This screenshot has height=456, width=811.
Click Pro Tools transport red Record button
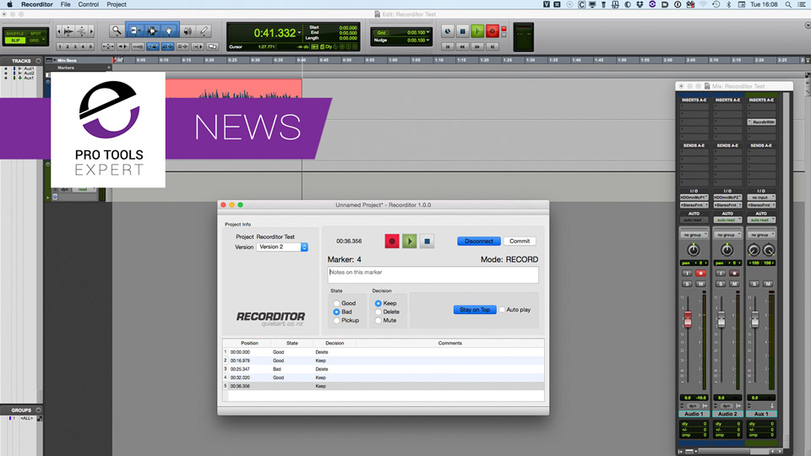pyautogui.click(x=493, y=31)
